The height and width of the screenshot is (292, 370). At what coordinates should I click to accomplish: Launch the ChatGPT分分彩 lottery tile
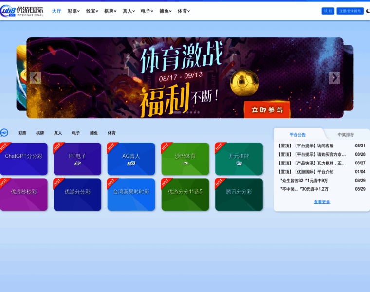click(x=24, y=159)
